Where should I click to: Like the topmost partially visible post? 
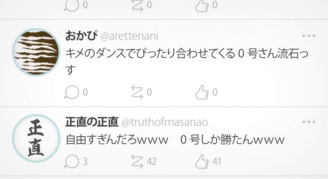202,5
